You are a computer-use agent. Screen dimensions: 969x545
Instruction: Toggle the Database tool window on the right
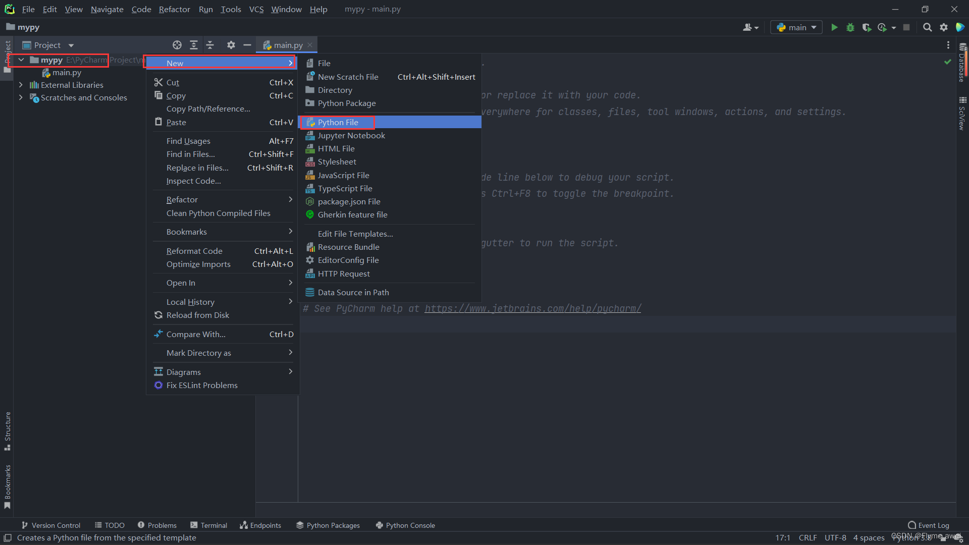coord(962,63)
